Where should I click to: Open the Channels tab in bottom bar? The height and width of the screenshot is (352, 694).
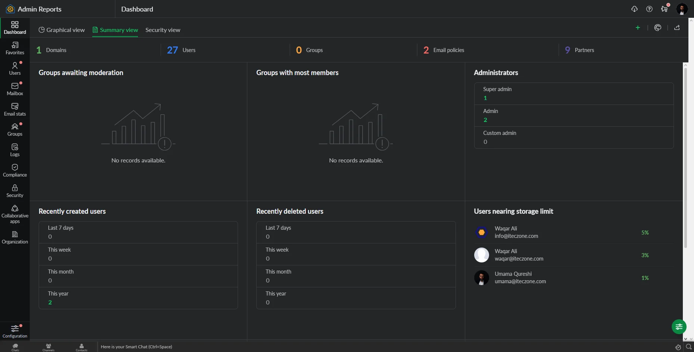tap(48, 347)
